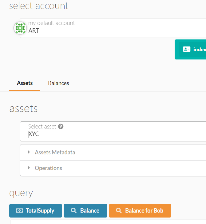Screen dimensions: 206x224
Task: Open the default account ART dropdown
Action: (x=117, y=28)
